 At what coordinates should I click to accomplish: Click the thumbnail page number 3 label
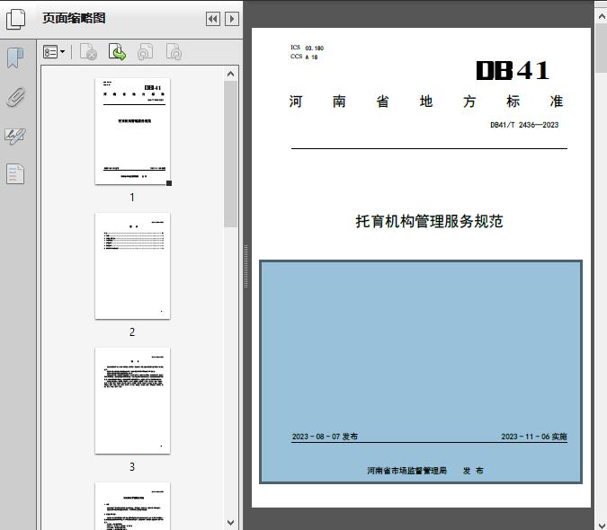132,467
